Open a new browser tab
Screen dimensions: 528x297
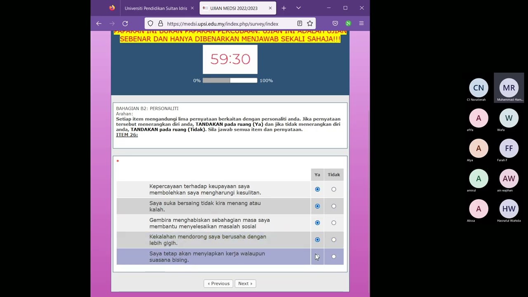(x=284, y=8)
